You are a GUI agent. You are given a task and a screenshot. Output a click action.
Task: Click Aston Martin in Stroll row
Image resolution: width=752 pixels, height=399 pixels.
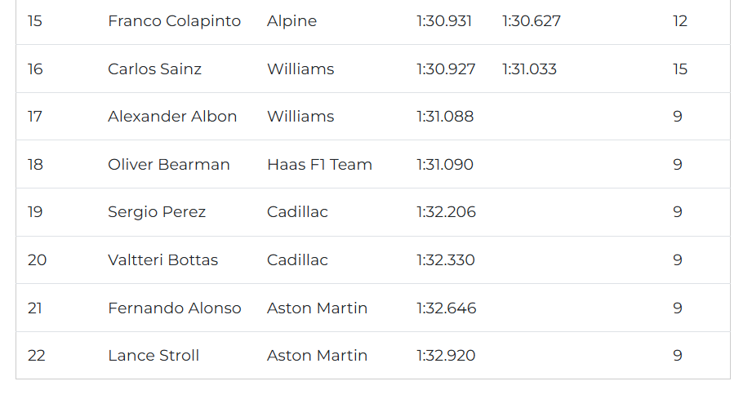click(317, 356)
